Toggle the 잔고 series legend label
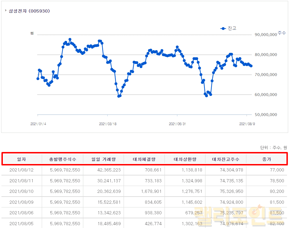The width and height of the screenshot is (289, 228). pos(232,28)
